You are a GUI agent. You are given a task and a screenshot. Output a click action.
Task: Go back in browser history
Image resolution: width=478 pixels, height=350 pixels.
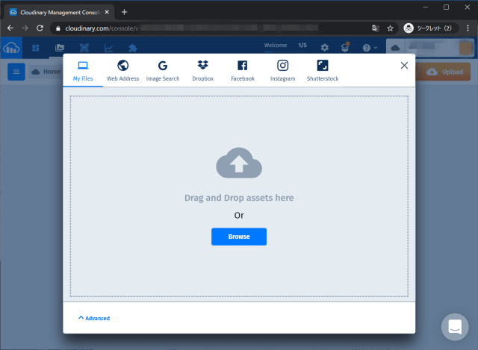tap(10, 28)
